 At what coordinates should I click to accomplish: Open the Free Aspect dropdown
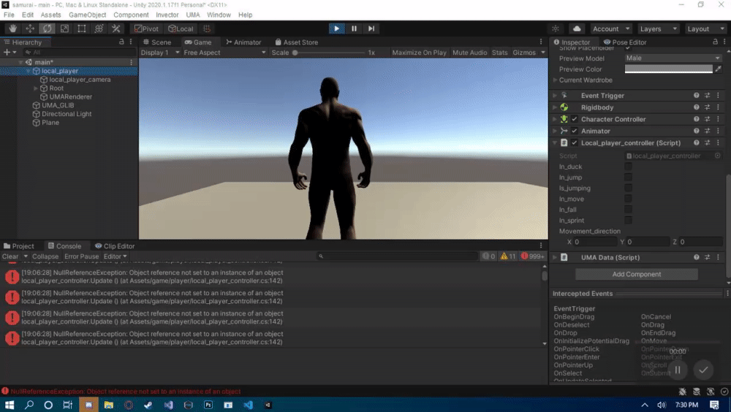point(224,53)
